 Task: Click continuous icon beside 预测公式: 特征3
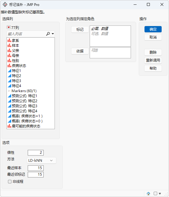click(9, 106)
